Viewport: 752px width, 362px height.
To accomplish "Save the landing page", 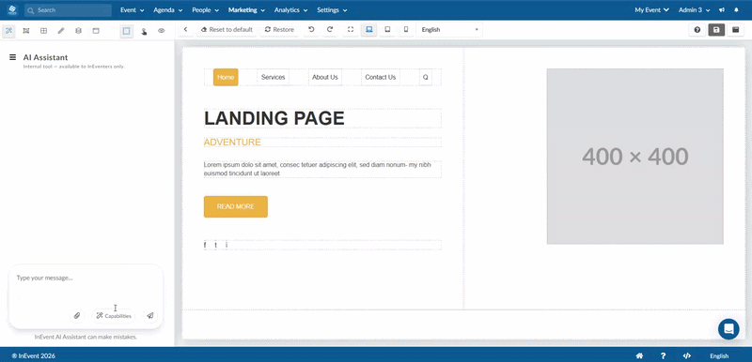I will click(x=716, y=30).
